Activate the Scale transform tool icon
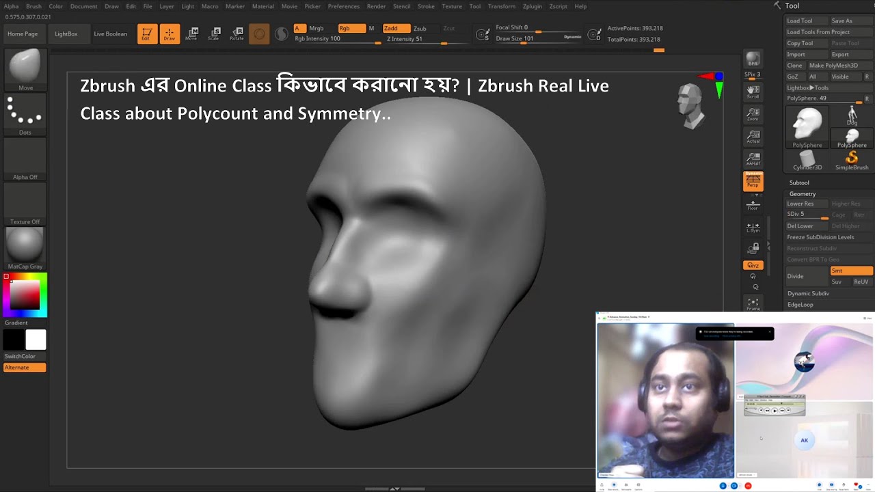The height and width of the screenshot is (492, 875). [214, 33]
